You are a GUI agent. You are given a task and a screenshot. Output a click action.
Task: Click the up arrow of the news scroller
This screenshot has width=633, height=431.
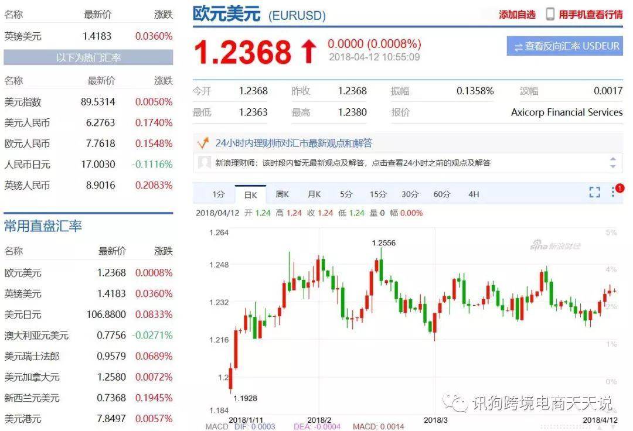click(613, 159)
